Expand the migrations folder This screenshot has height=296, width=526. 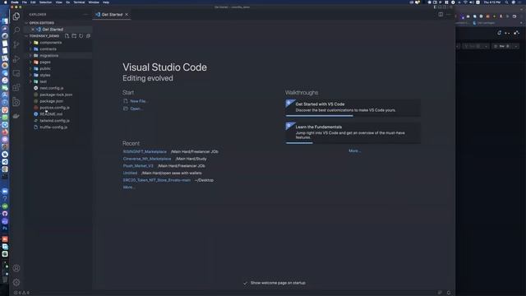pos(49,56)
